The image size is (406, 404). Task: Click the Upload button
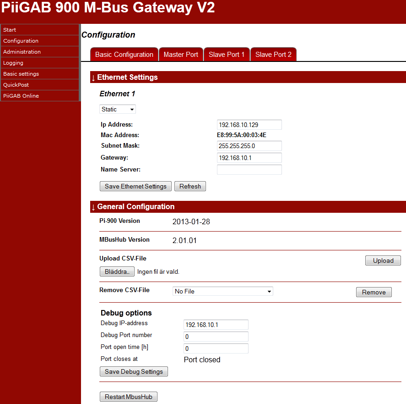(x=383, y=260)
